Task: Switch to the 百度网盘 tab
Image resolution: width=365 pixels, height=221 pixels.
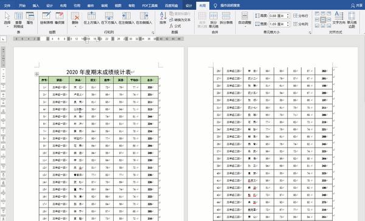Action: [x=172, y=5]
